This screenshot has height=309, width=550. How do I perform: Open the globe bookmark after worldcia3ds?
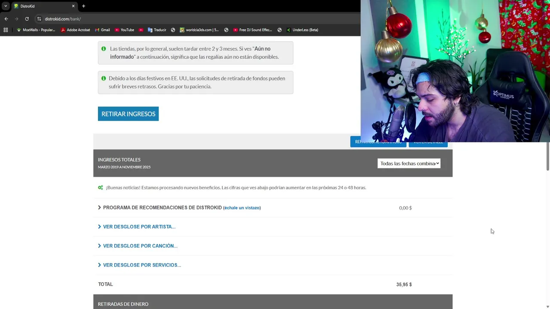click(226, 30)
